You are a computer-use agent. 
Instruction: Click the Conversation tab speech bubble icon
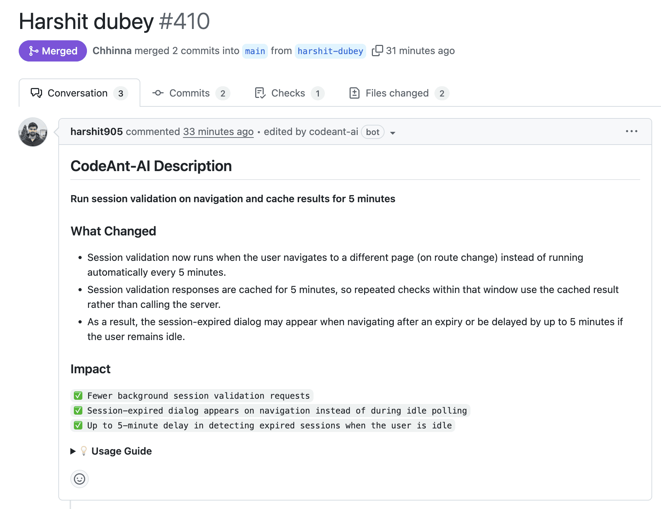(36, 93)
